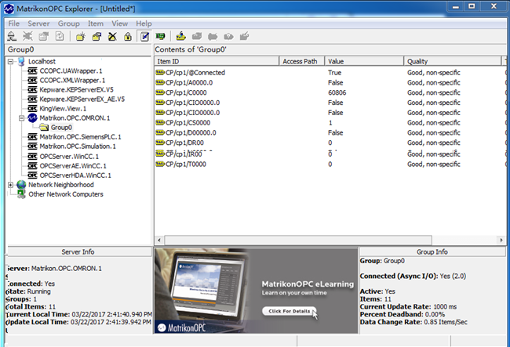Open the Server menu

[x=38, y=23]
